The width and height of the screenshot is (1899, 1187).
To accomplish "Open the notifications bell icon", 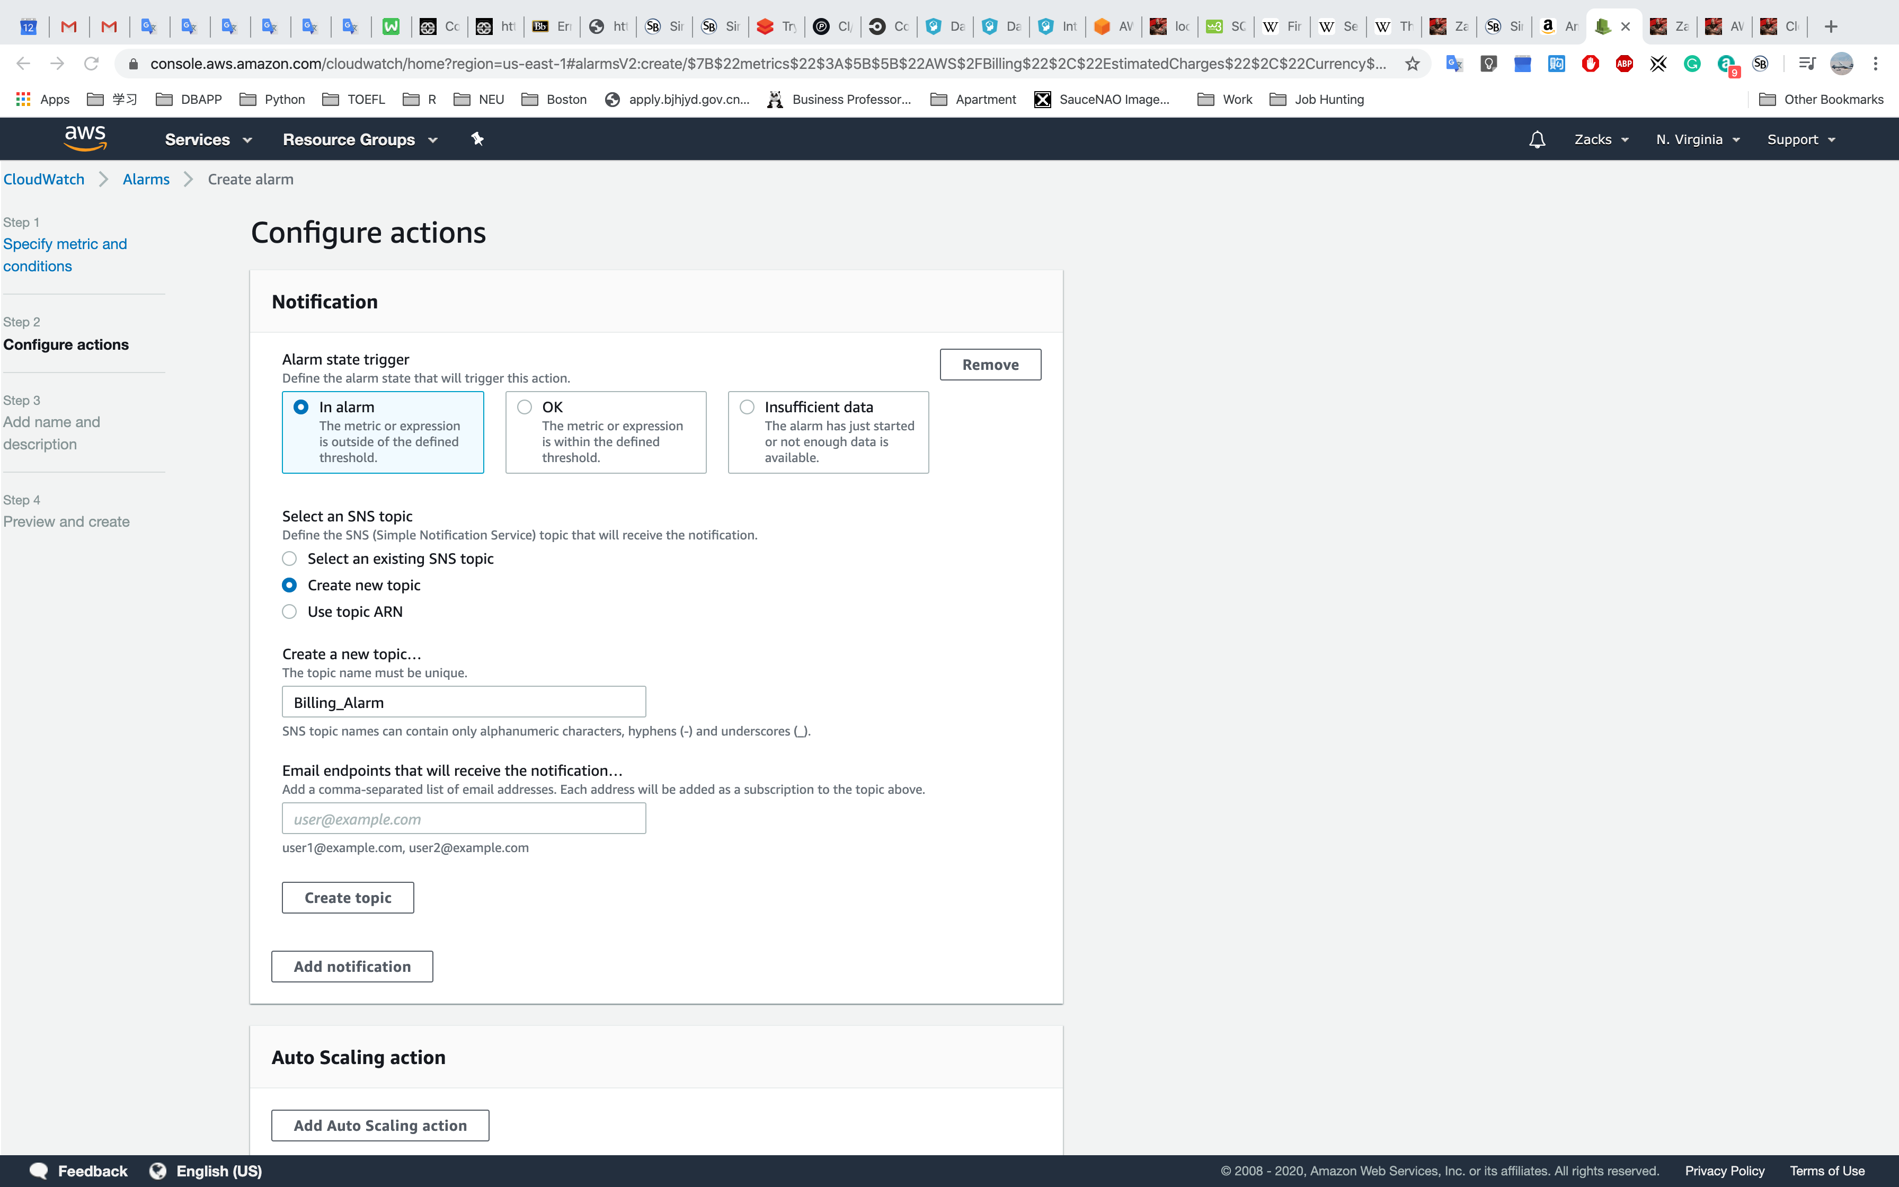I will coord(1537,140).
